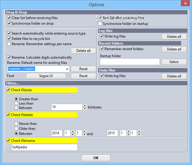Increase the end date day value
Image resolution: width=192 pixels, height=165 pixels.
click(139, 132)
